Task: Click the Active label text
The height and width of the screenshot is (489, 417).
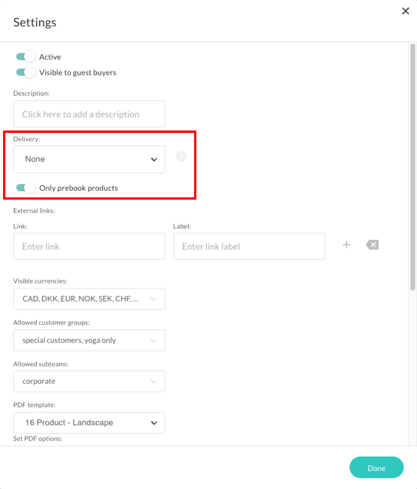Action: pos(50,57)
